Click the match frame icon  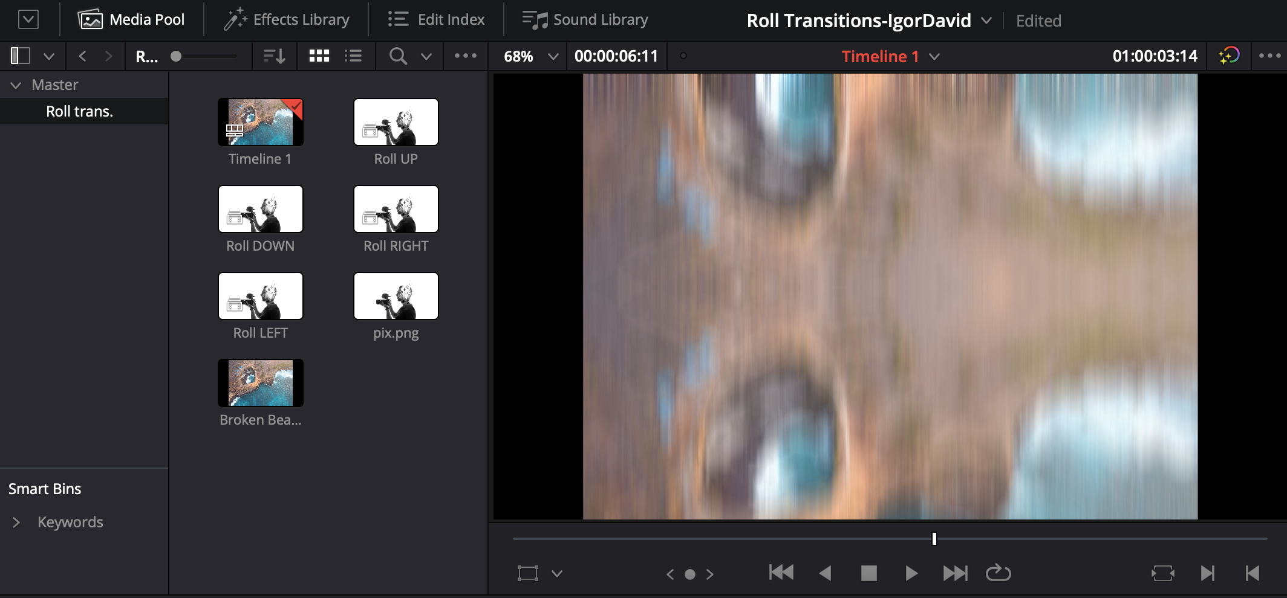click(1163, 573)
